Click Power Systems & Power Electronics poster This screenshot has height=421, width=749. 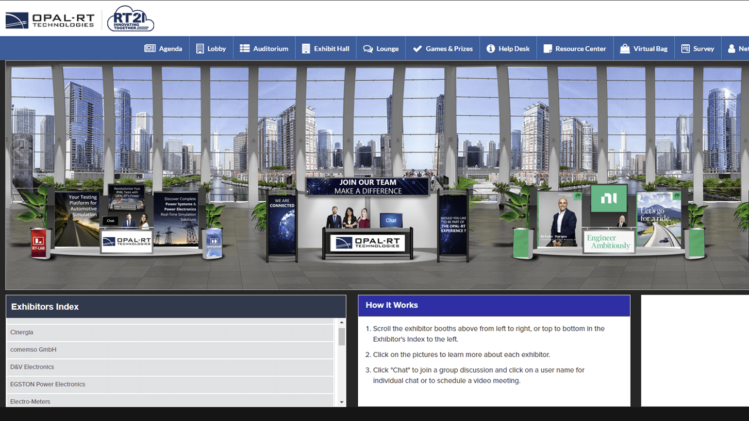coord(176,220)
